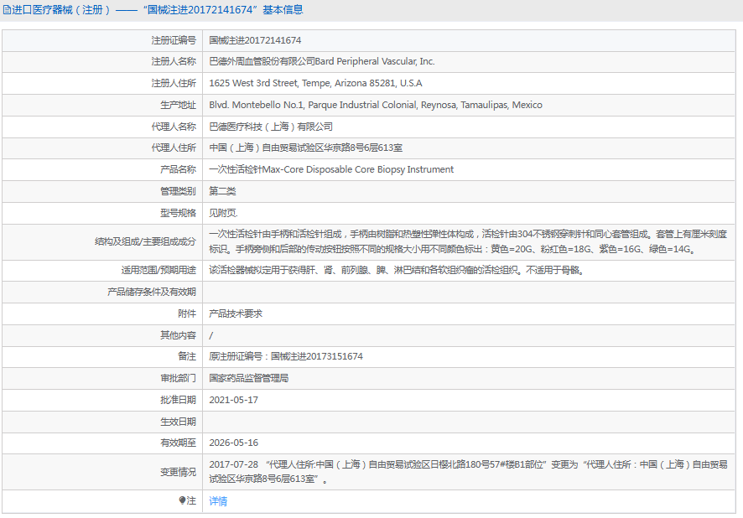Click the 变更情况 row label
This screenshot has height=518, width=743.
point(178,472)
